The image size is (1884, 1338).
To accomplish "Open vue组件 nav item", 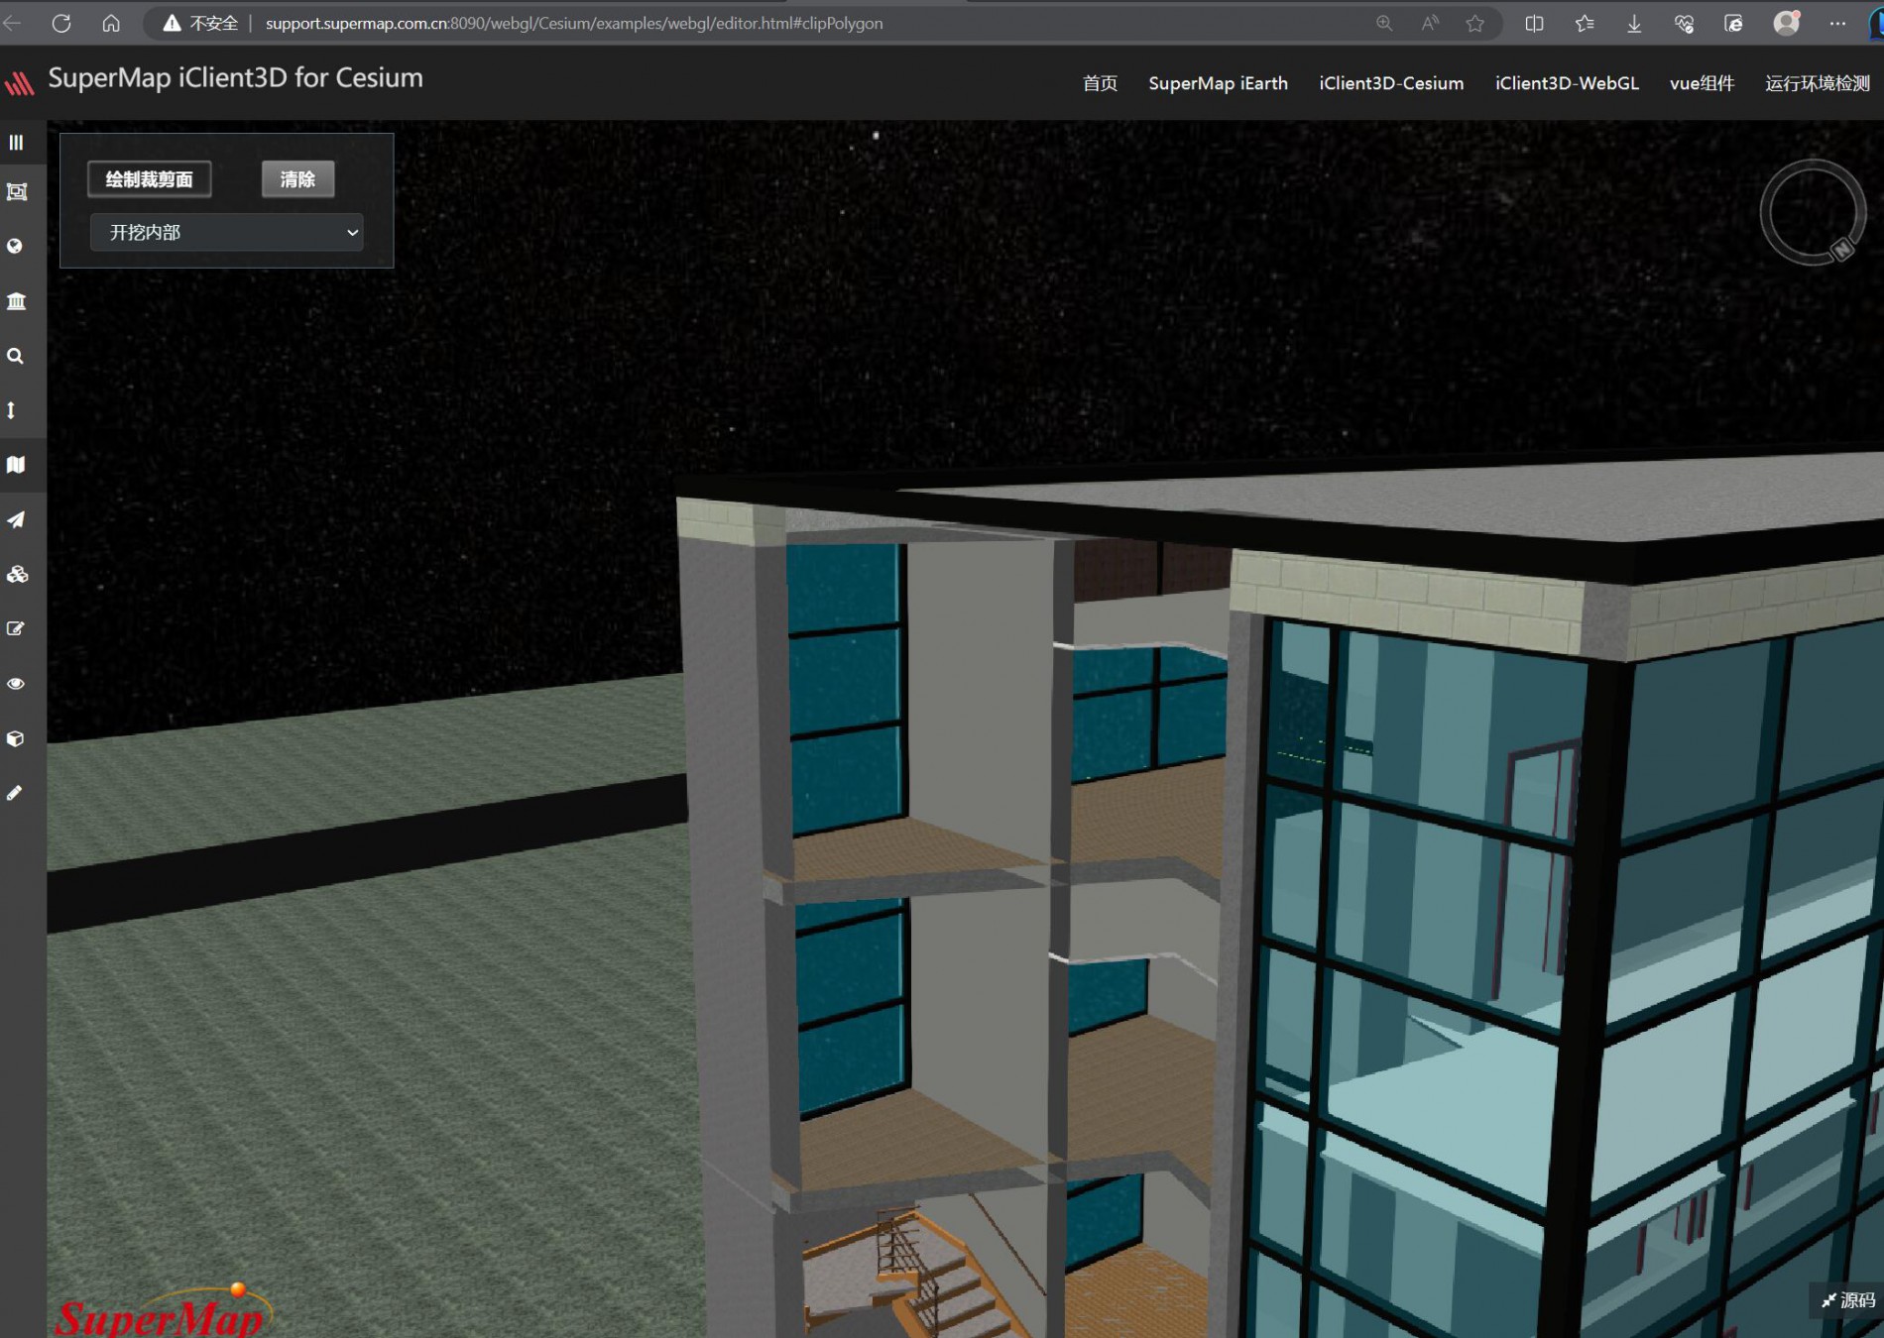I will tap(1702, 83).
